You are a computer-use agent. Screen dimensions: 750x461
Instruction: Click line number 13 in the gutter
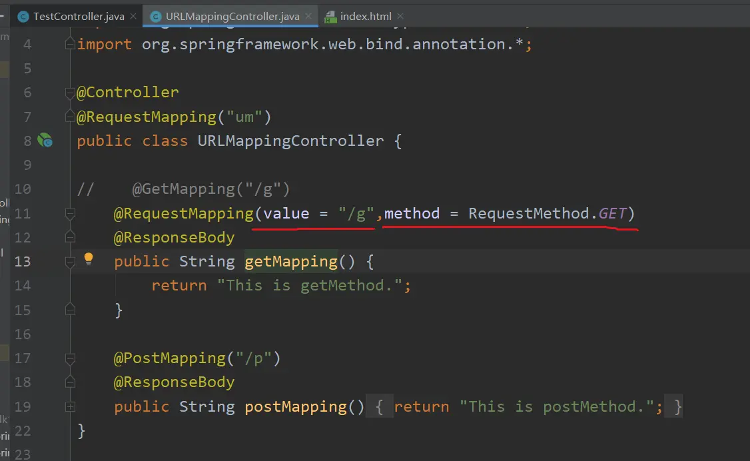point(23,262)
